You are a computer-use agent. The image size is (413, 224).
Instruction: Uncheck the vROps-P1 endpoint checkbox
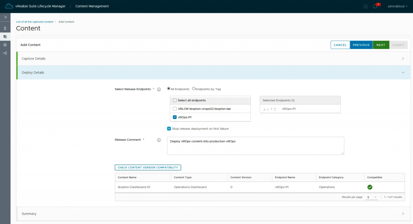[175, 117]
